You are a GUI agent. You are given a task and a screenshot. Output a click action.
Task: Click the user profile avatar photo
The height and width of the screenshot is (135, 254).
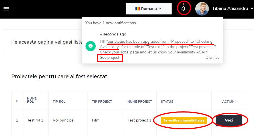[202, 9]
